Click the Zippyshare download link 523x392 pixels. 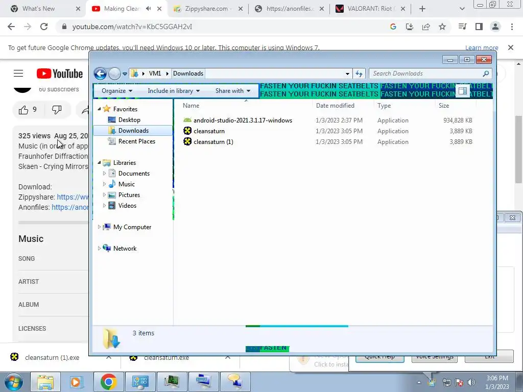point(73,197)
